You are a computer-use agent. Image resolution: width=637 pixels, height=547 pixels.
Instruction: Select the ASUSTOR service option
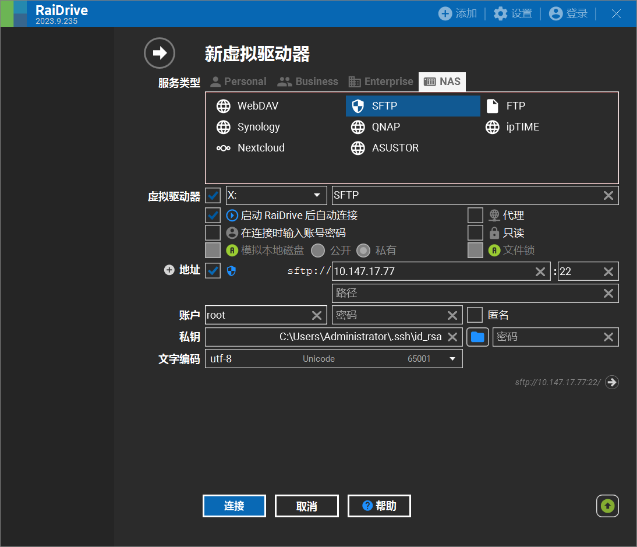(413, 148)
